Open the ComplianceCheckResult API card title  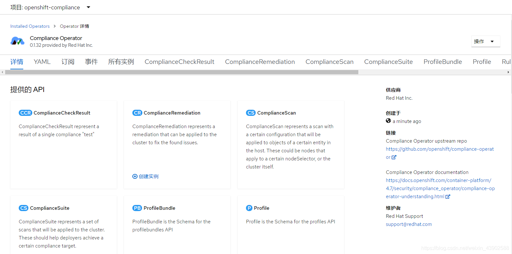[x=62, y=113]
